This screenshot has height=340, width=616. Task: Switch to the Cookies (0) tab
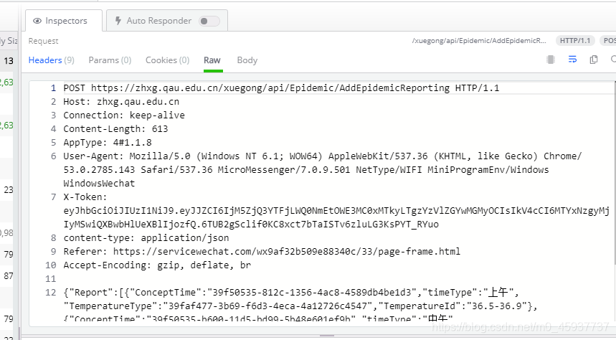click(167, 60)
